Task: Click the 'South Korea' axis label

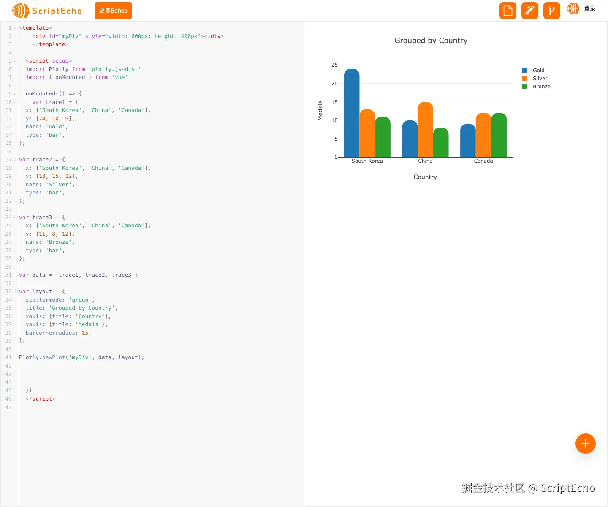Action: pyautogui.click(x=367, y=161)
